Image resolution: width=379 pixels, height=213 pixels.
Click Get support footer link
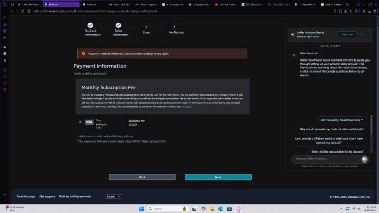pyautogui.click(x=47, y=196)
